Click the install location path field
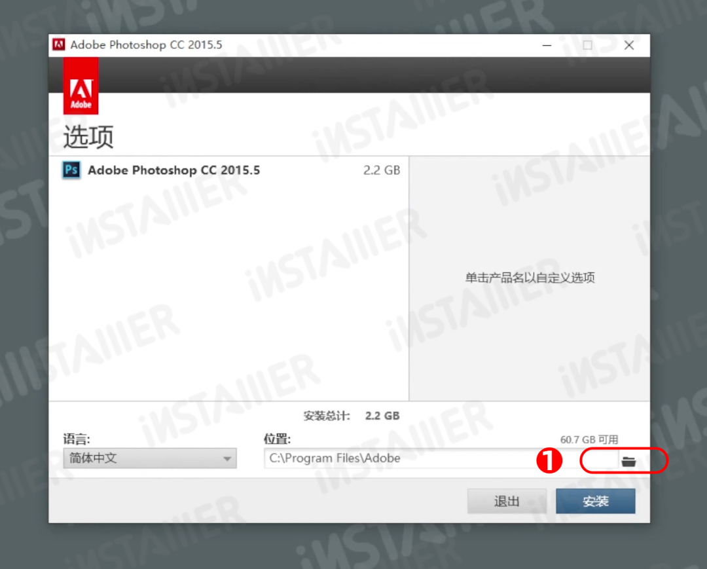 pos(442,458)
